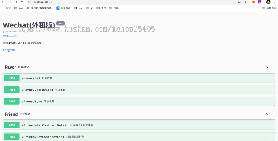Viewport: 278px width, 141px height.
Task: Open the swagger.json link
Action: [x=10, y=35]
